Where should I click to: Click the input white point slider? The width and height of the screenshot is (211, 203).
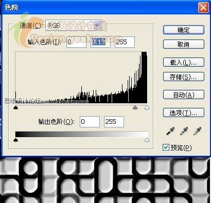147,107
